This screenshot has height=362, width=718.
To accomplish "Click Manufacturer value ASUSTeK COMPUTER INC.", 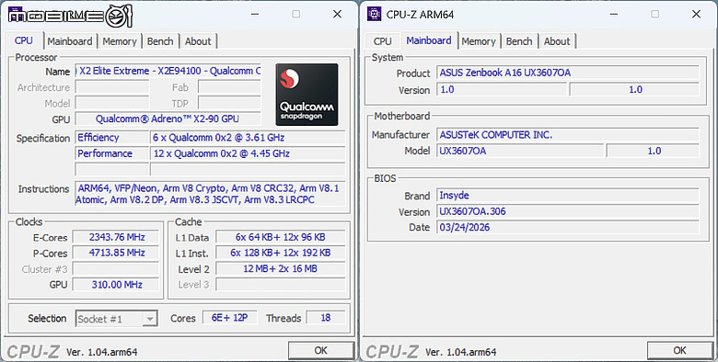I will click(568, 135).
